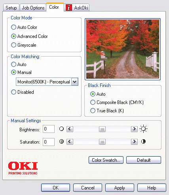Confirm with the OK button
This screenshot has width=169, height=195.
(x=55, y=187)
